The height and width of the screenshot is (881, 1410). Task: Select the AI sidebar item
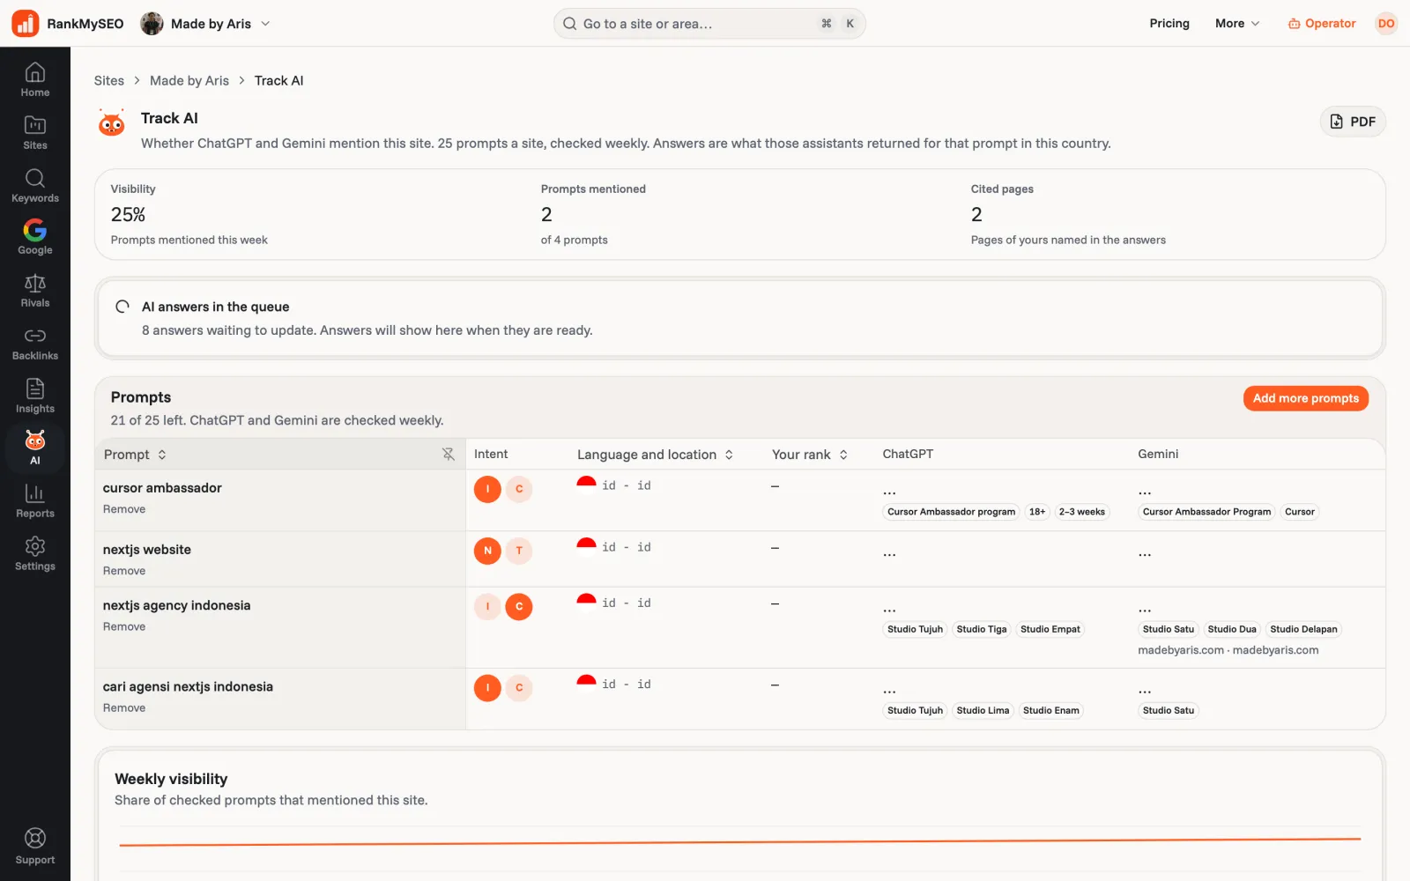35,448
